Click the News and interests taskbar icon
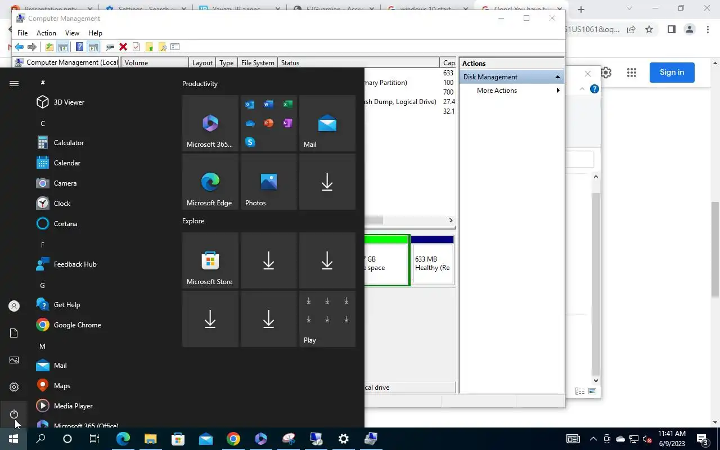This screenshot has width=720, height=450. coord(573,439)
